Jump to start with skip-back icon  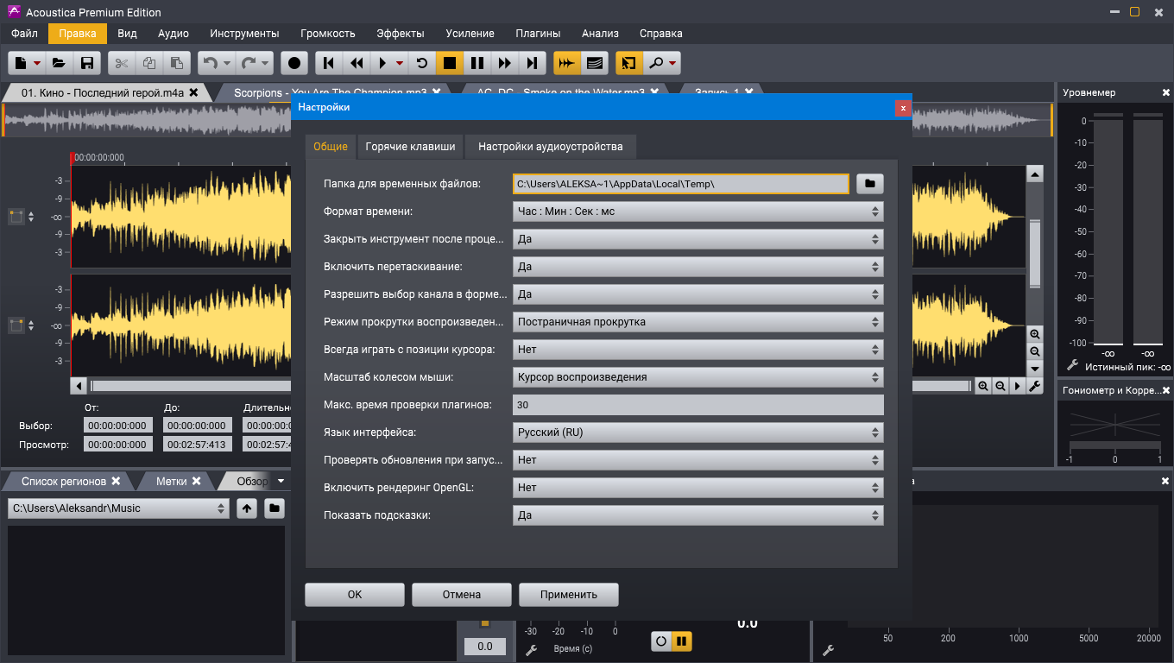329,63
